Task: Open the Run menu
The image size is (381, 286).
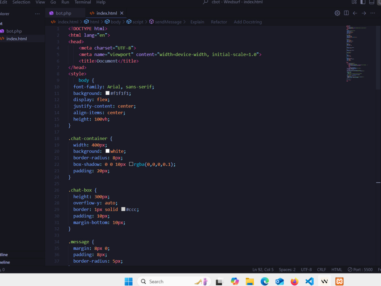Action: click(65, 2)
